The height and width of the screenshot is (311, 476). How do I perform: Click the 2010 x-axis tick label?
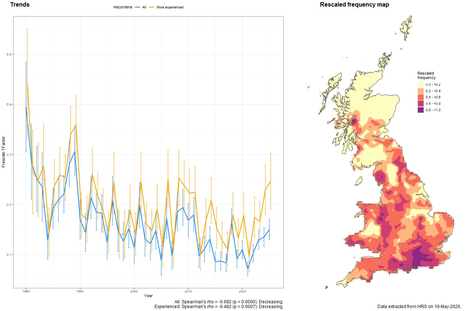pyautogui.click(x=188, y=291)
